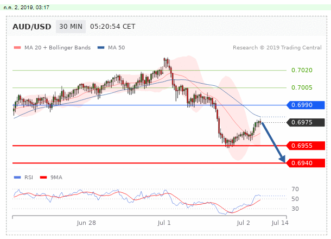
Task: Click the Jul 14 date axis label
Action: pos(280,223)
